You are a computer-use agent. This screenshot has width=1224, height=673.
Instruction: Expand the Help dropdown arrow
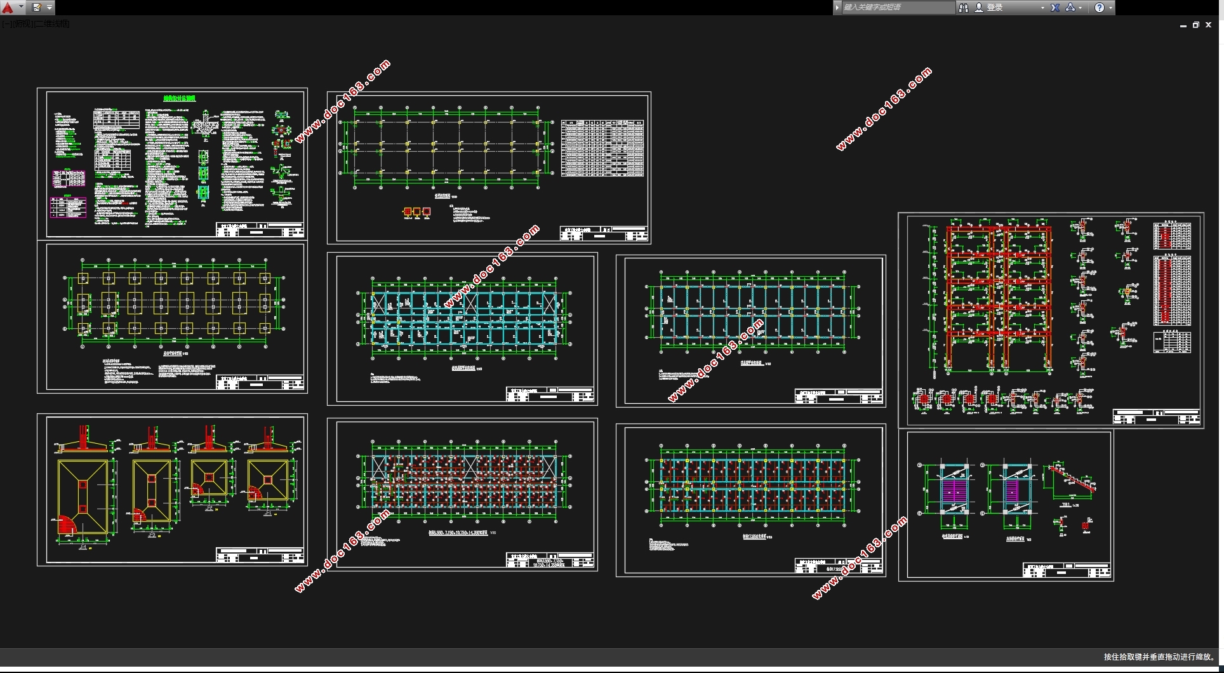coord(1110,8)
